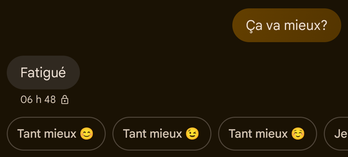Screen dimensions: 348x157
Task: Select the received message "Fatigué"
Action: click(43, 72)
